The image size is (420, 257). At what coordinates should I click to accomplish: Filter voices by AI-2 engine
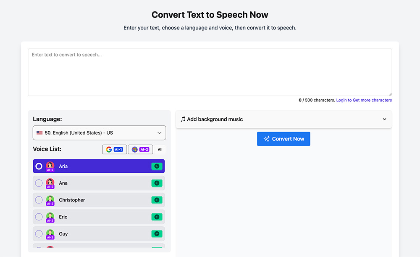(x=140, y=149)
